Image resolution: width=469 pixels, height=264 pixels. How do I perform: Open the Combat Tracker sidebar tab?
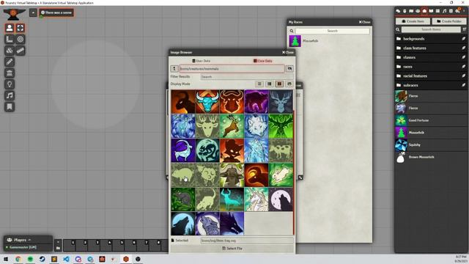click(x=405, y=11)
